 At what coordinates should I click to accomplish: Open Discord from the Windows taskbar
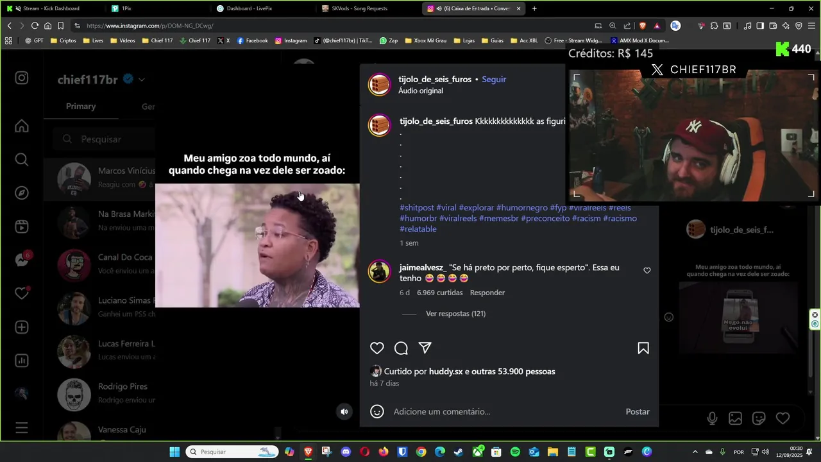(x=346, y=452)
